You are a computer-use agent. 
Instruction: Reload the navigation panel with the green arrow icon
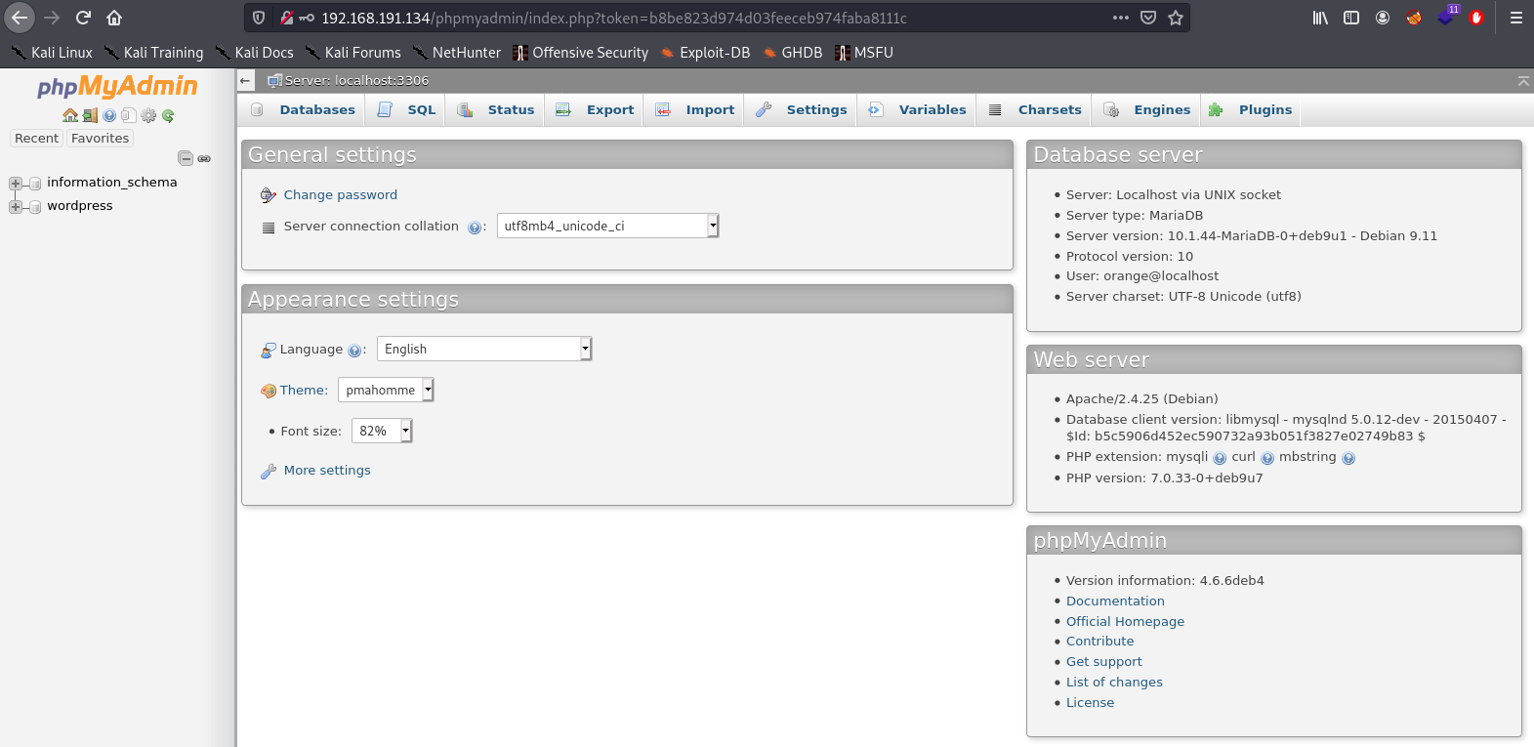point(168,115)
